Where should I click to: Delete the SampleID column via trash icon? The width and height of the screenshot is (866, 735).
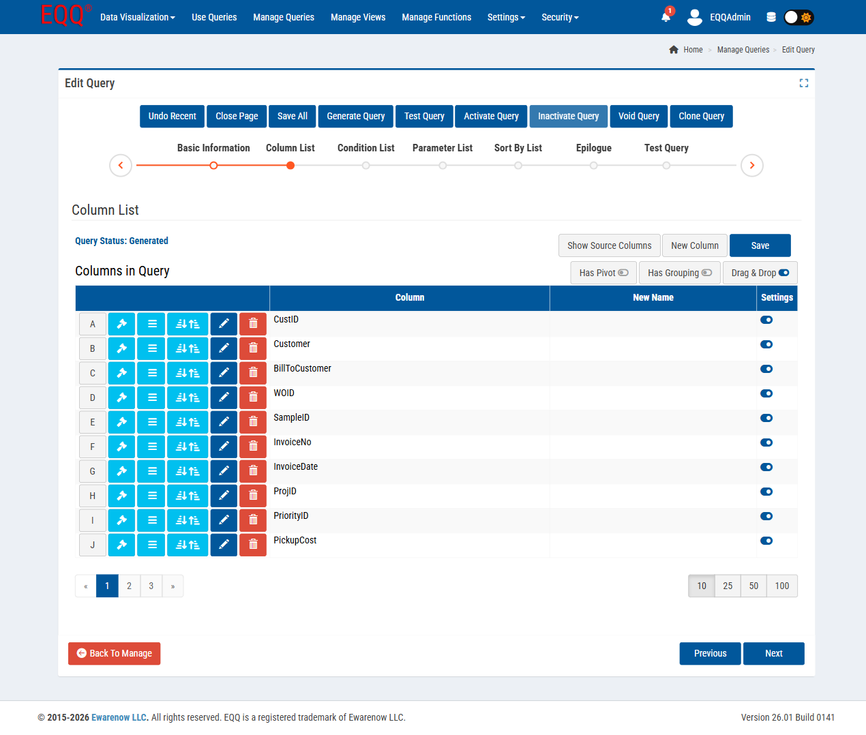coord(253,421)
